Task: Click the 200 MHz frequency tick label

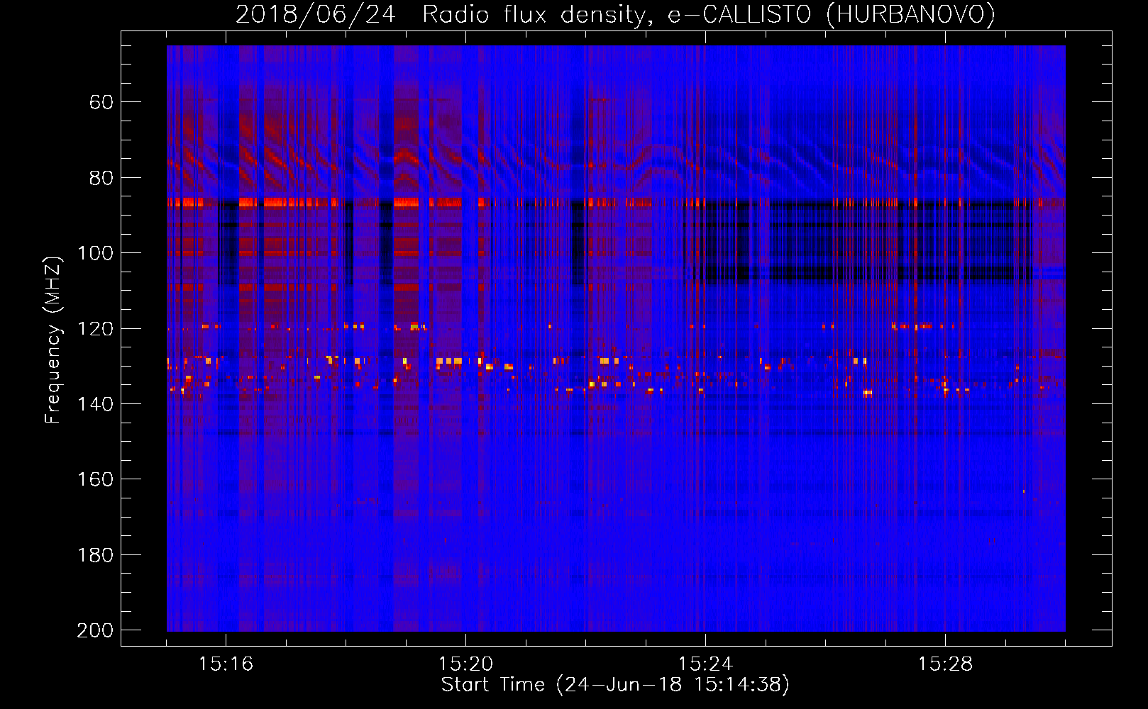Action: click(95, 630)
